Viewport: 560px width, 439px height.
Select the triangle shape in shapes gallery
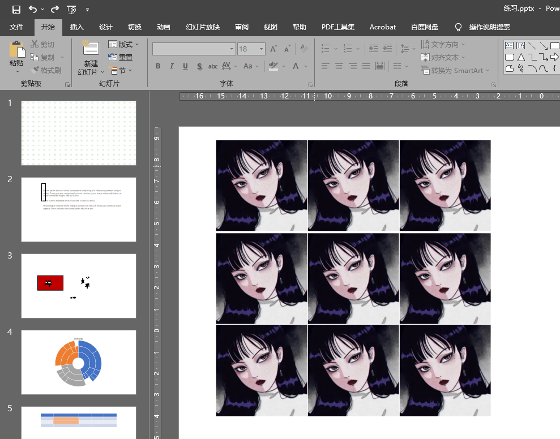tap(521, 57)
